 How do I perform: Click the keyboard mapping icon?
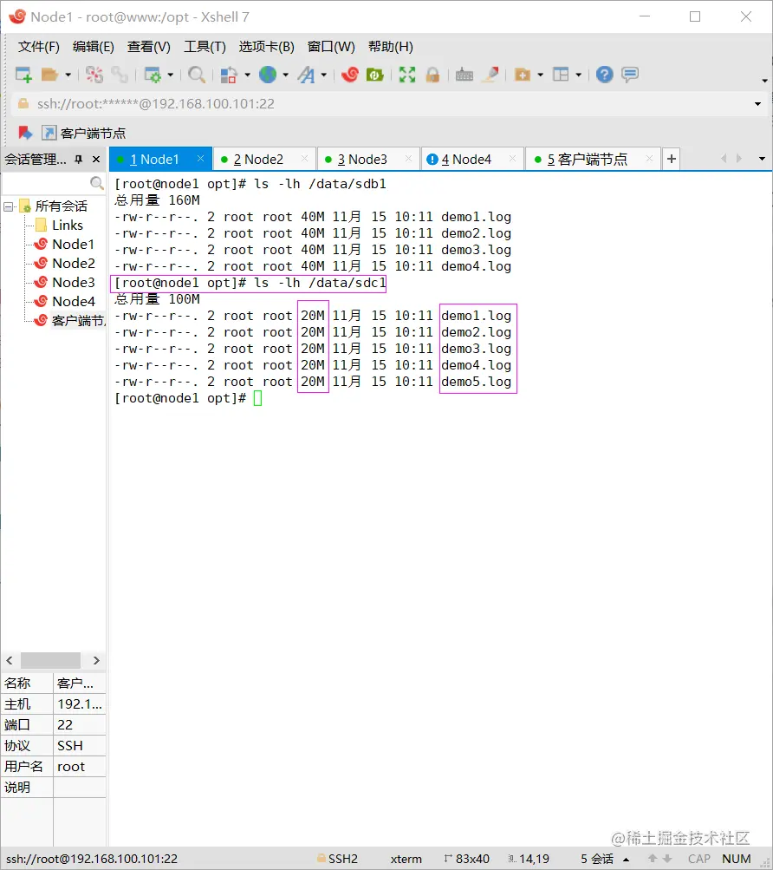pyautogui.click(x=464, y=75)
